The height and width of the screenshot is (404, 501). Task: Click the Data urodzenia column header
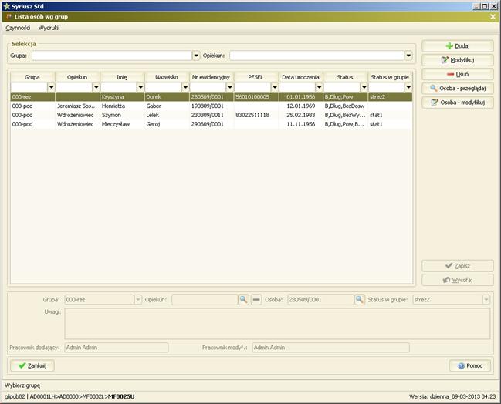click(300, 77)
